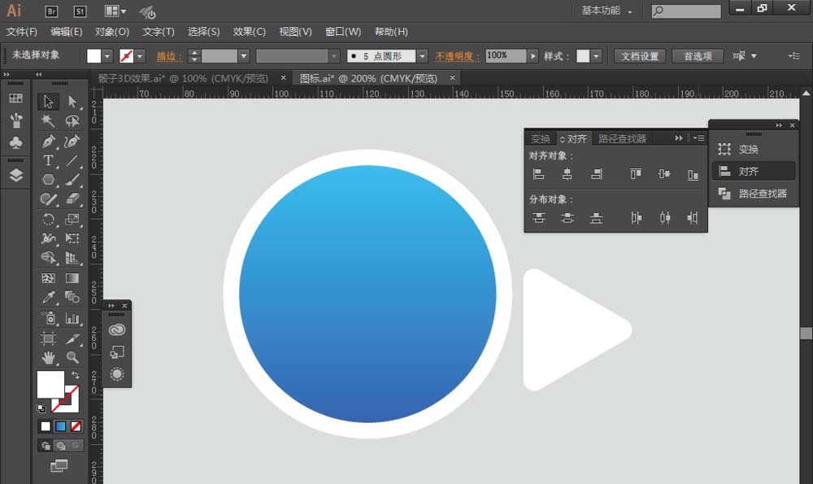Viewport: 813px width, 484px height.
Task: Click the large white fill swatch
Action: (50, 385)
